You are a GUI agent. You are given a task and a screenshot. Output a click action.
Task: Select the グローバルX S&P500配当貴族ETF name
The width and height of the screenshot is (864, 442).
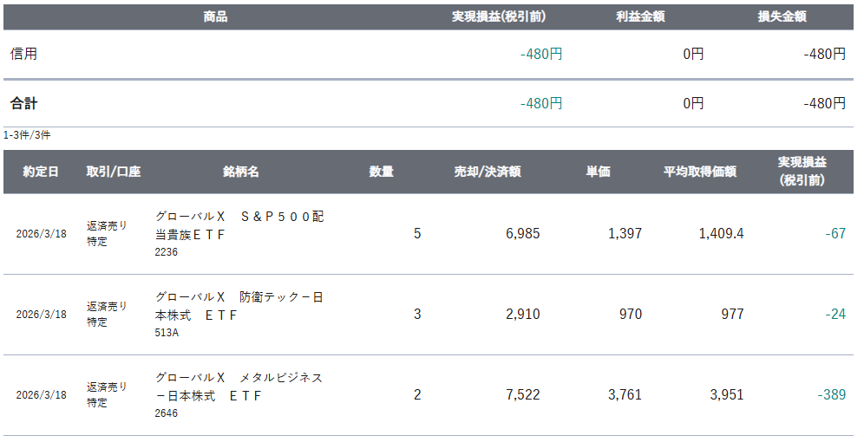(x=239, y=225)
